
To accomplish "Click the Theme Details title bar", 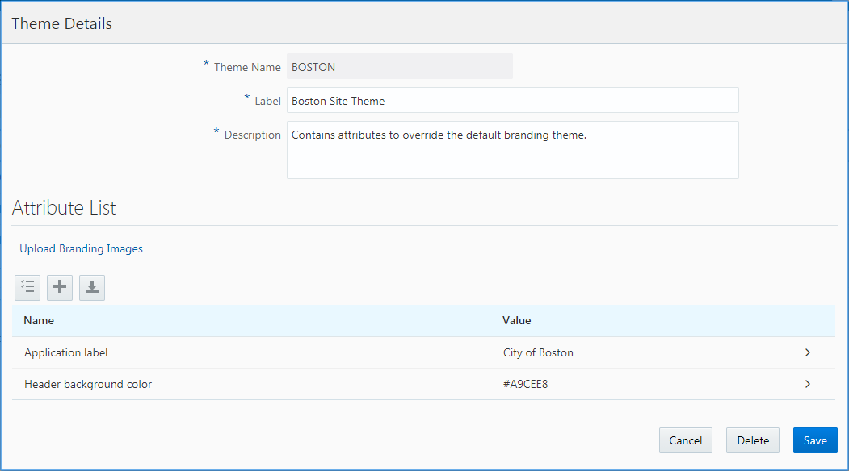I will pyautogui.click(x=61, y=23).
